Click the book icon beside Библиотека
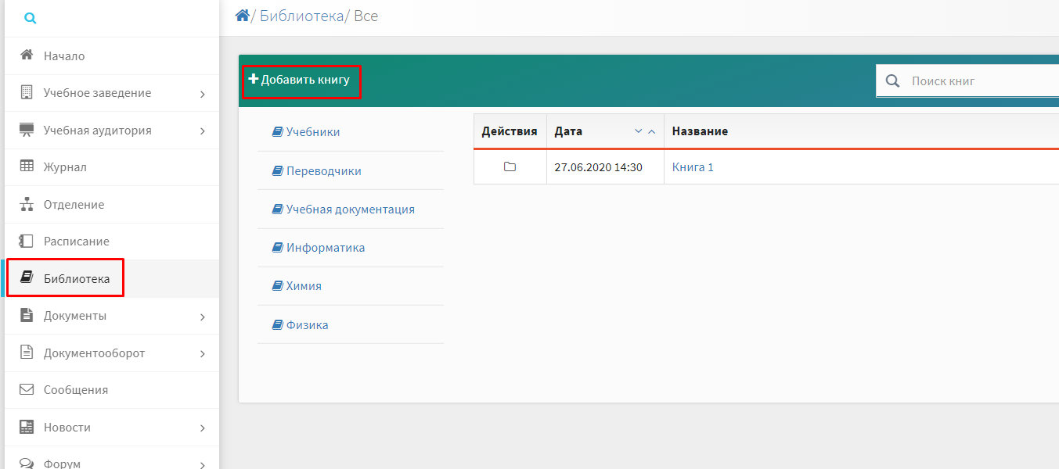Viewport: 1059px width, 469px height. (27, 277)
